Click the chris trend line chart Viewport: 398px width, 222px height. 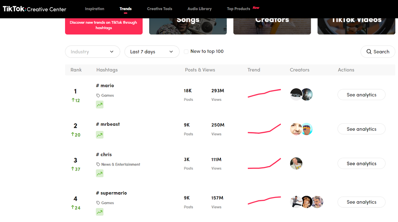(x=264, y=164)
